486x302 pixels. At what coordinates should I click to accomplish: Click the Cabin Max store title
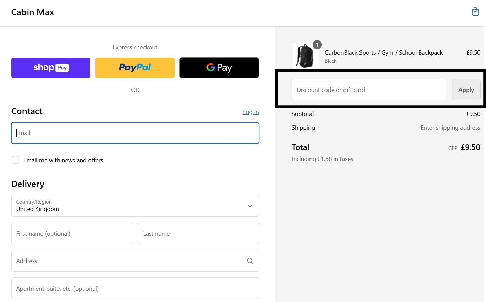33,12
